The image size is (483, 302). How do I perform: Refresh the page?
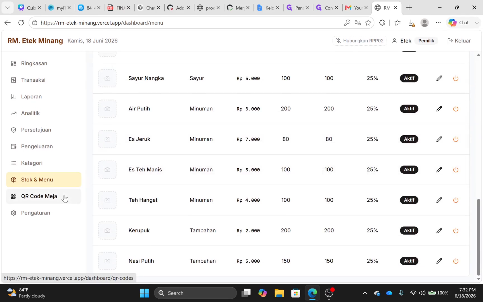[x=21, y=23]
